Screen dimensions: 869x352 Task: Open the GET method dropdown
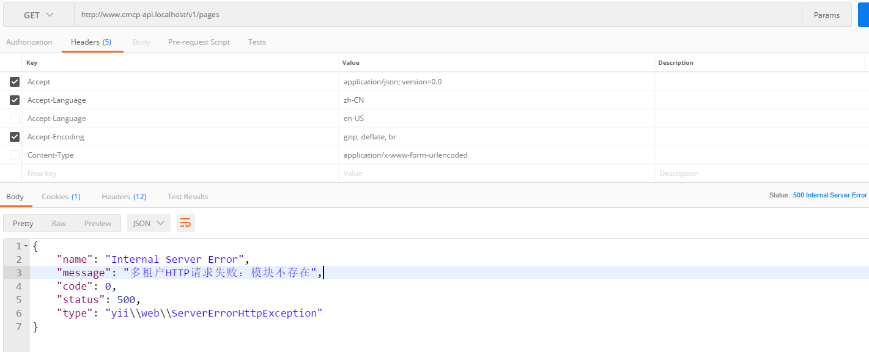point(39,15)
